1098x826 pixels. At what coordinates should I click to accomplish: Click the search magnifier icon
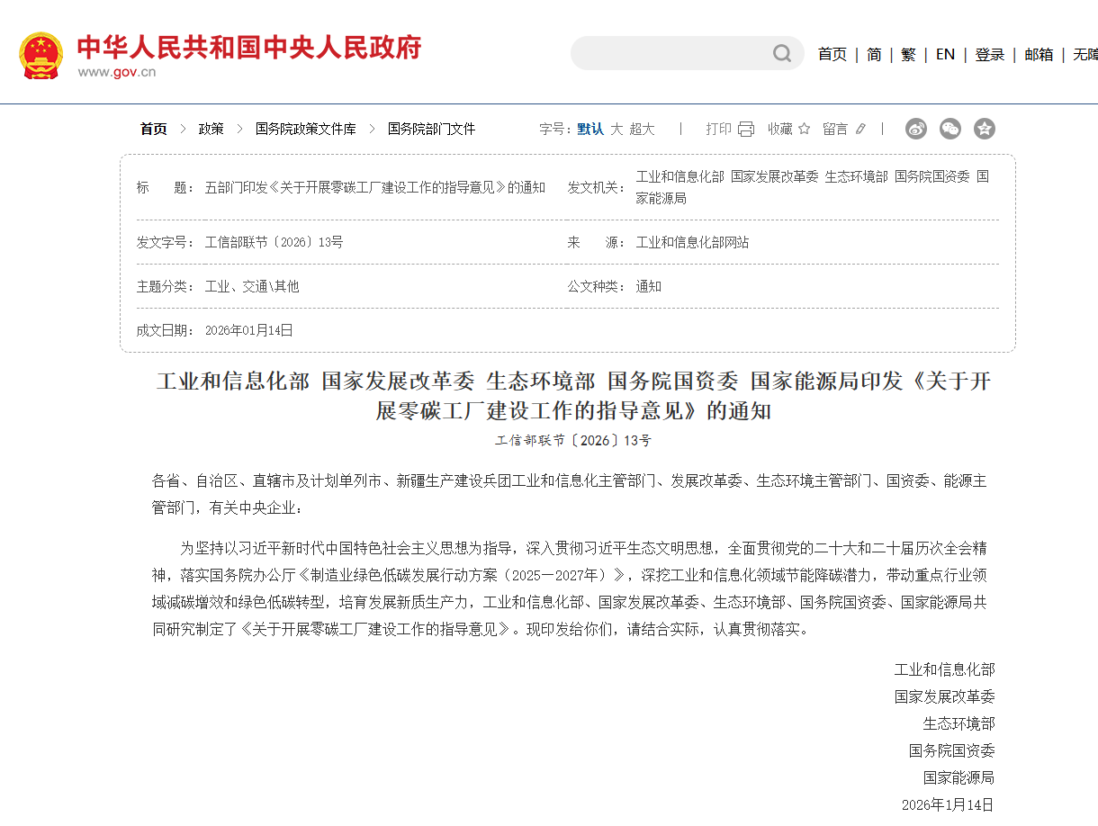[x=781, y=54]
